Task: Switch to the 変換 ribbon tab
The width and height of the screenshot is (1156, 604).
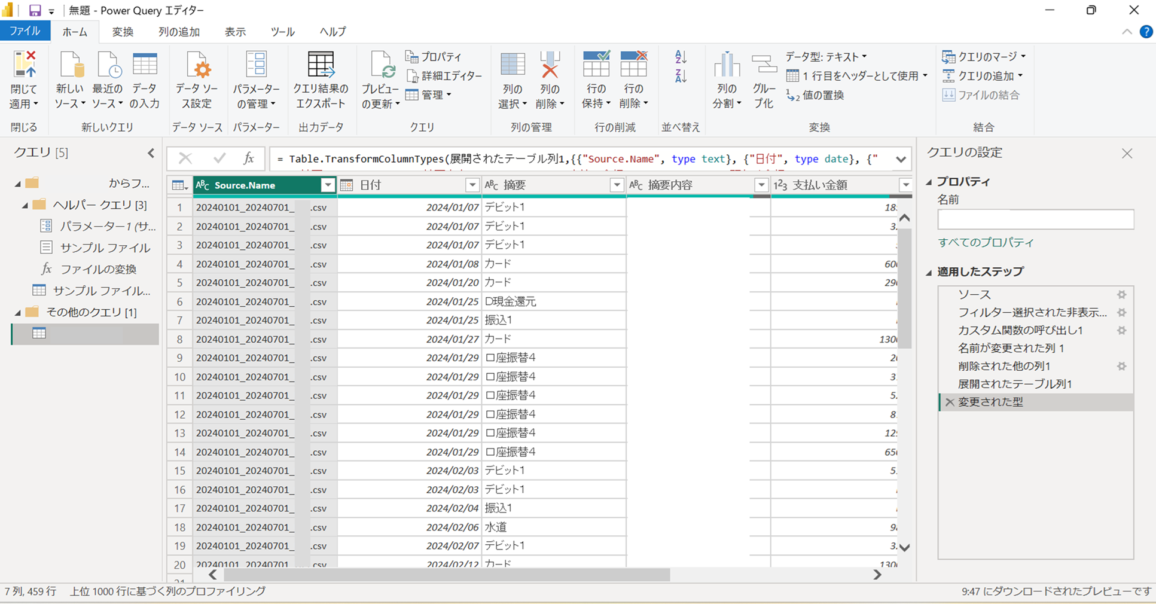Action: point(122,32)
